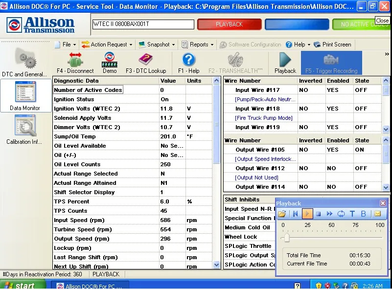Open file folder icon in Playback panel

(282, 214)
